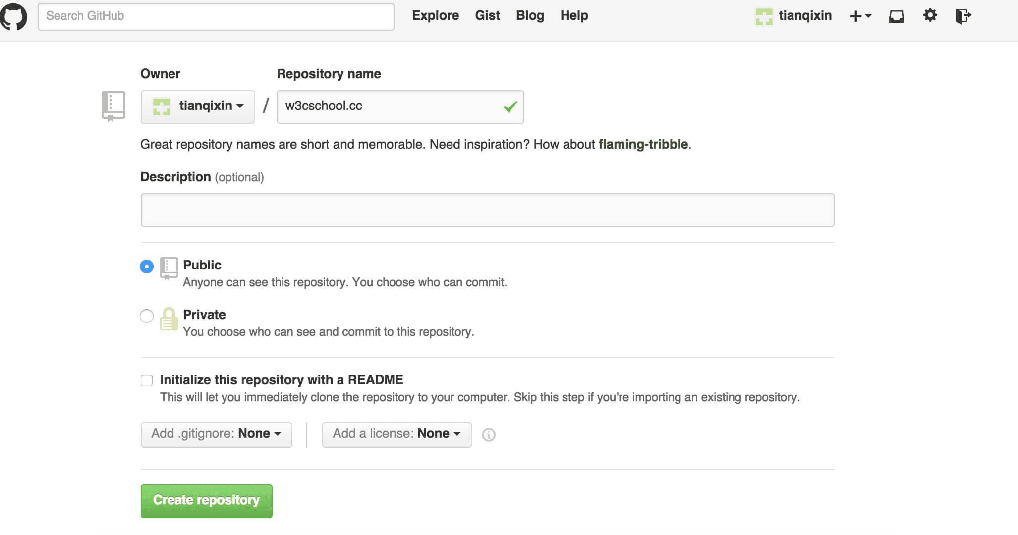Click the sign out icon
This screenshot has height=535, width=1018.
[963, 16]
